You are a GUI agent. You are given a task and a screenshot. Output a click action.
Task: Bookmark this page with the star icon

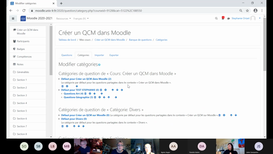pyautogui.click(x=247, y=11)
